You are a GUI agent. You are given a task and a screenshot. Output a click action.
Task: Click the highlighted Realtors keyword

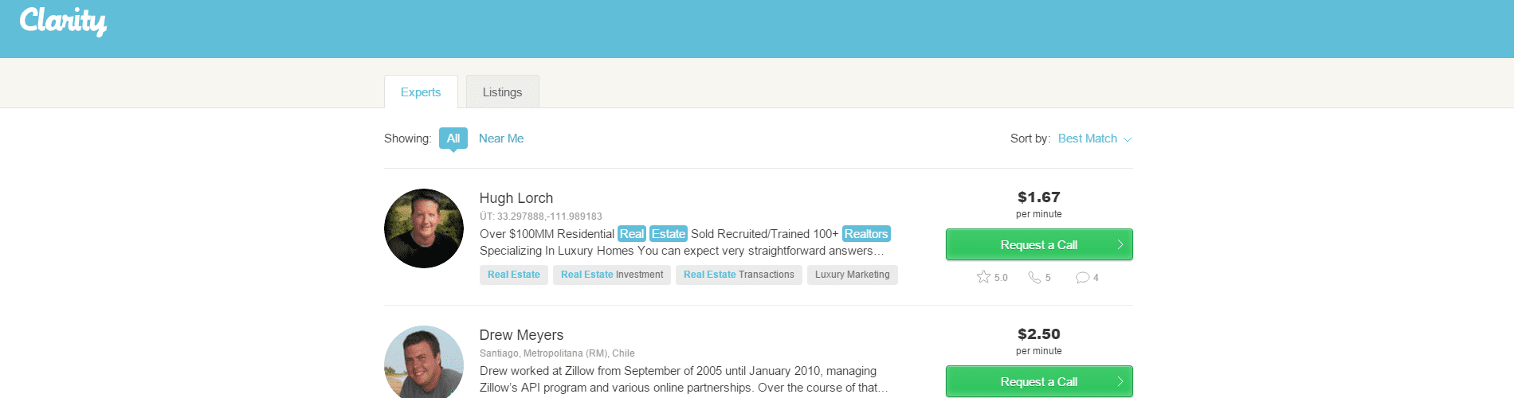point(866,234)
